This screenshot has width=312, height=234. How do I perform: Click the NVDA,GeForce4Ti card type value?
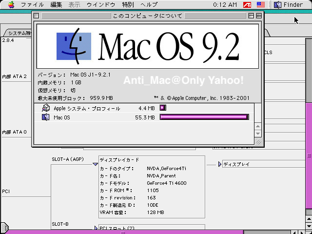[167, 169]
